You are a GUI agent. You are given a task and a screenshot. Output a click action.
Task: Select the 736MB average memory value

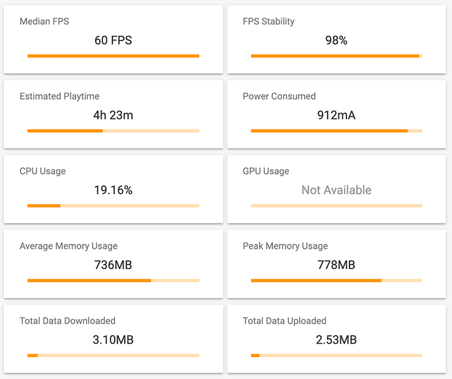point(113,265)
